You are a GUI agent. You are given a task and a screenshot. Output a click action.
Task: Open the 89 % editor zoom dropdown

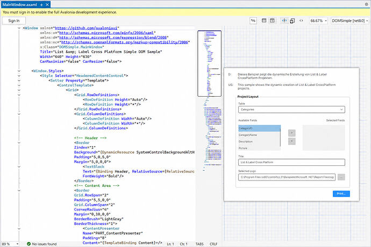point(10,244)
